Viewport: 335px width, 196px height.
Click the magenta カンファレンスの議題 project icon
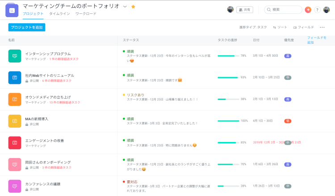point(15,186)
